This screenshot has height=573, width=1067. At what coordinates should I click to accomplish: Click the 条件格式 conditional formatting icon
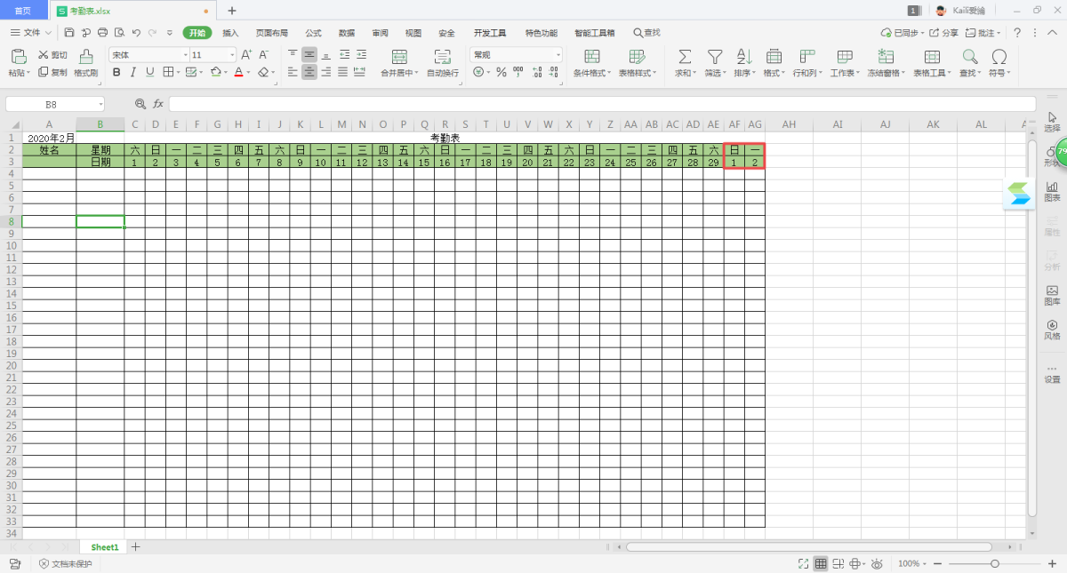pos(591,57)
